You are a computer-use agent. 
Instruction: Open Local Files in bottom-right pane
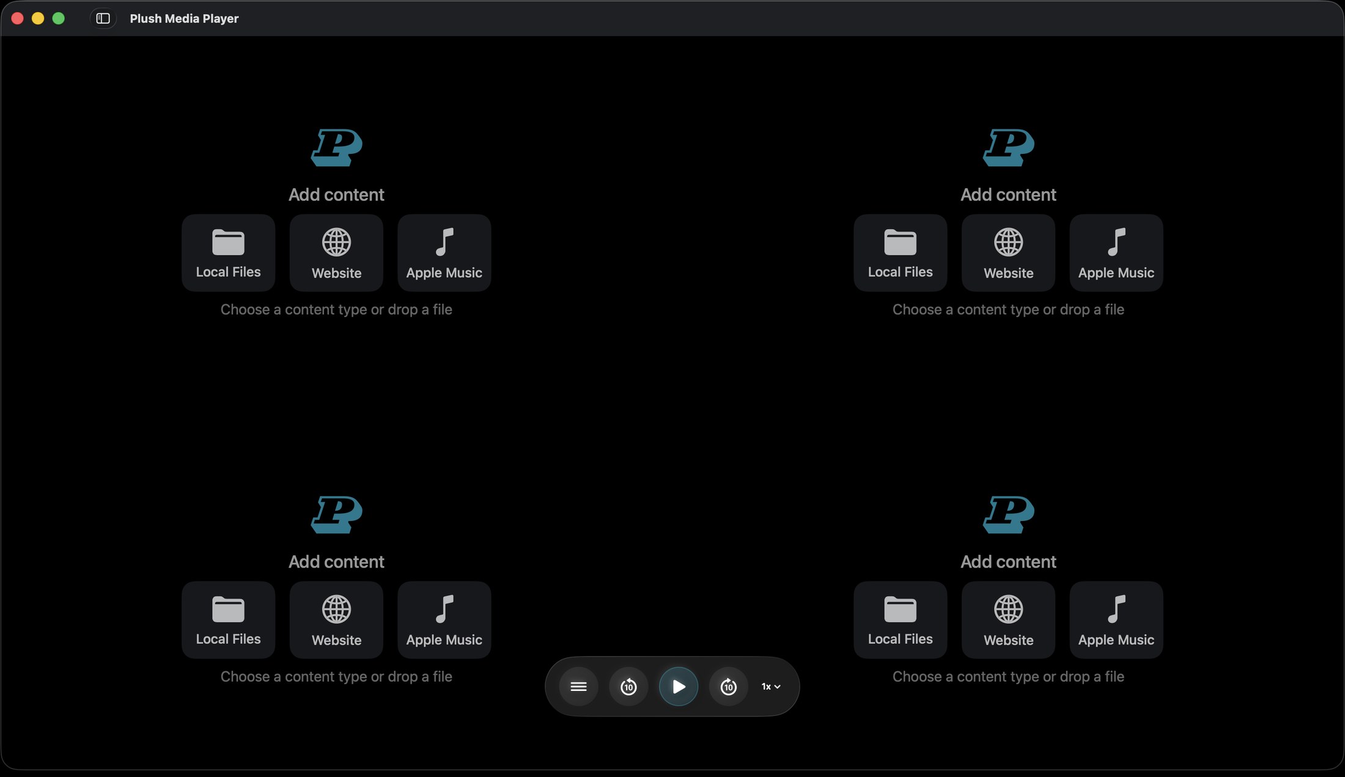click(x=901, y=619)
